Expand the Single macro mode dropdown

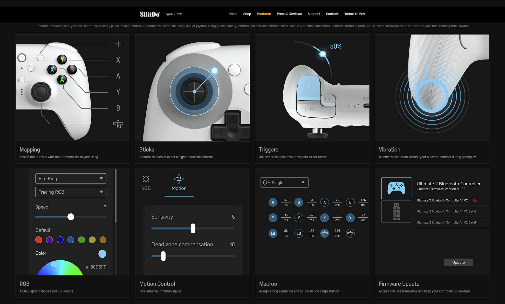pyautogui.click(x=284, y=183)
